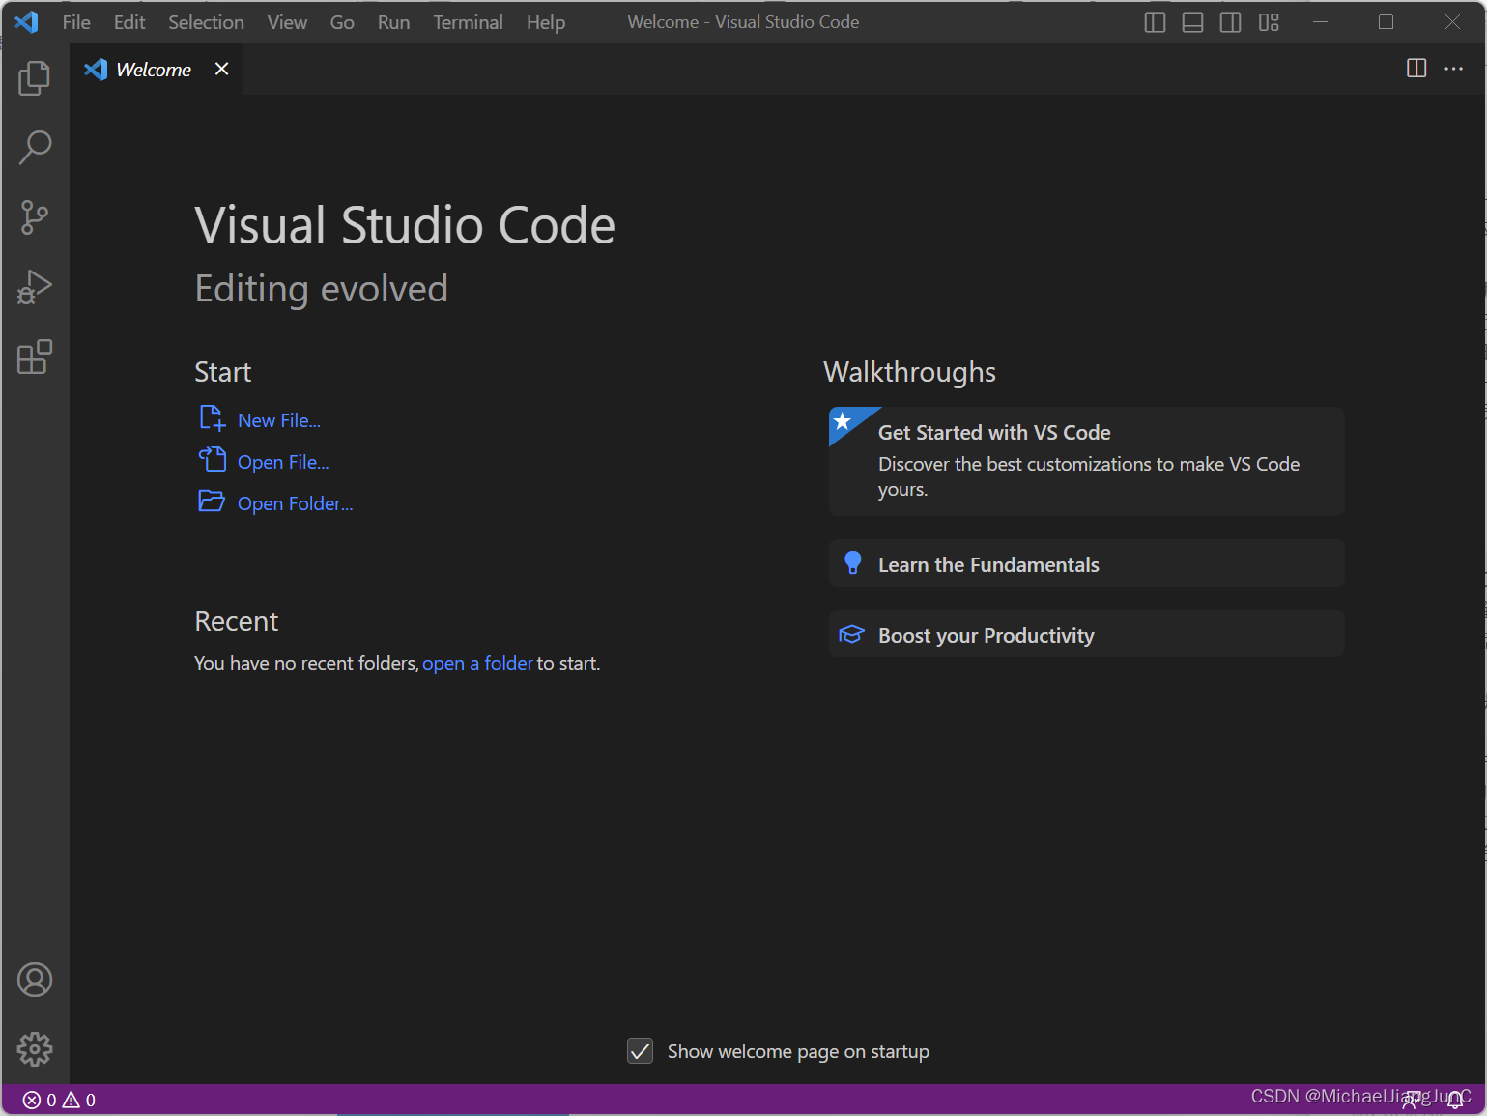The width and height of the screenshot is (1487, 1116).
Task: Open the File menu
Action: (76, 22)
